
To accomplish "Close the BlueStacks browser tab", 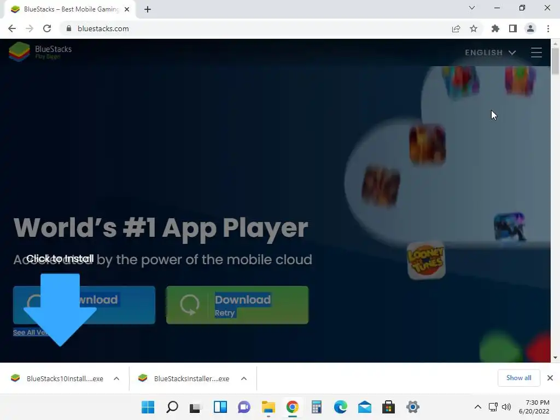I will [x=127, y=9].
